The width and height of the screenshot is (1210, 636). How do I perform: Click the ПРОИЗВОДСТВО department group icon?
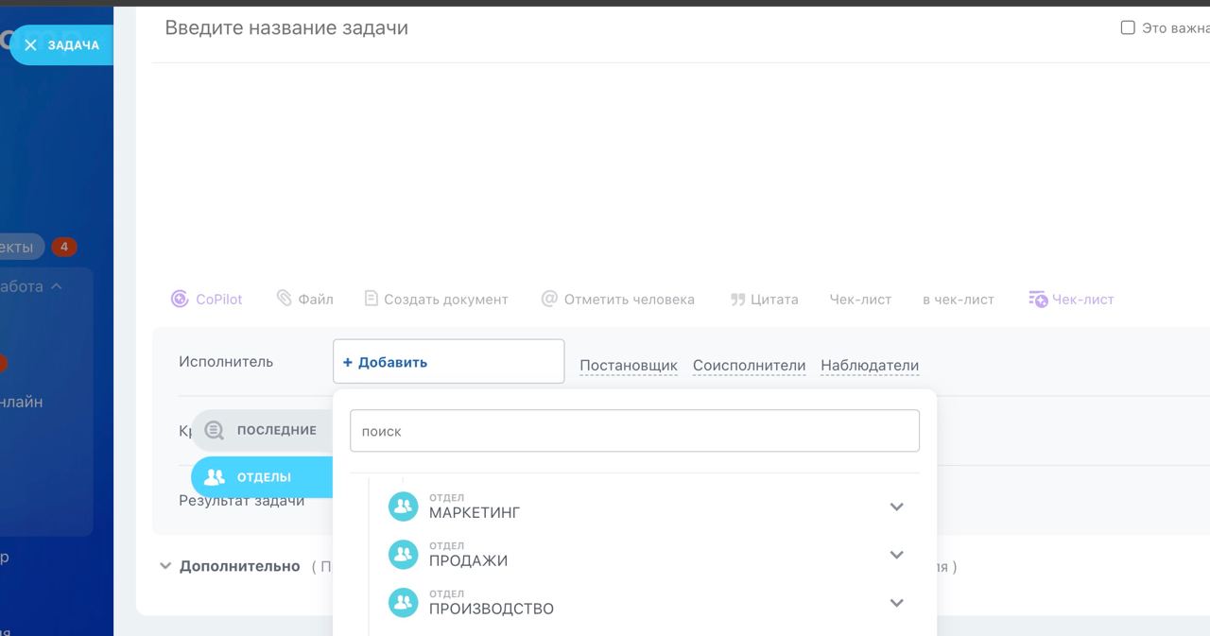tap(404, 603)
